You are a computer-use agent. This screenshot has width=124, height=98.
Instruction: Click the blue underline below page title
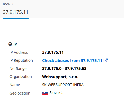16,19
